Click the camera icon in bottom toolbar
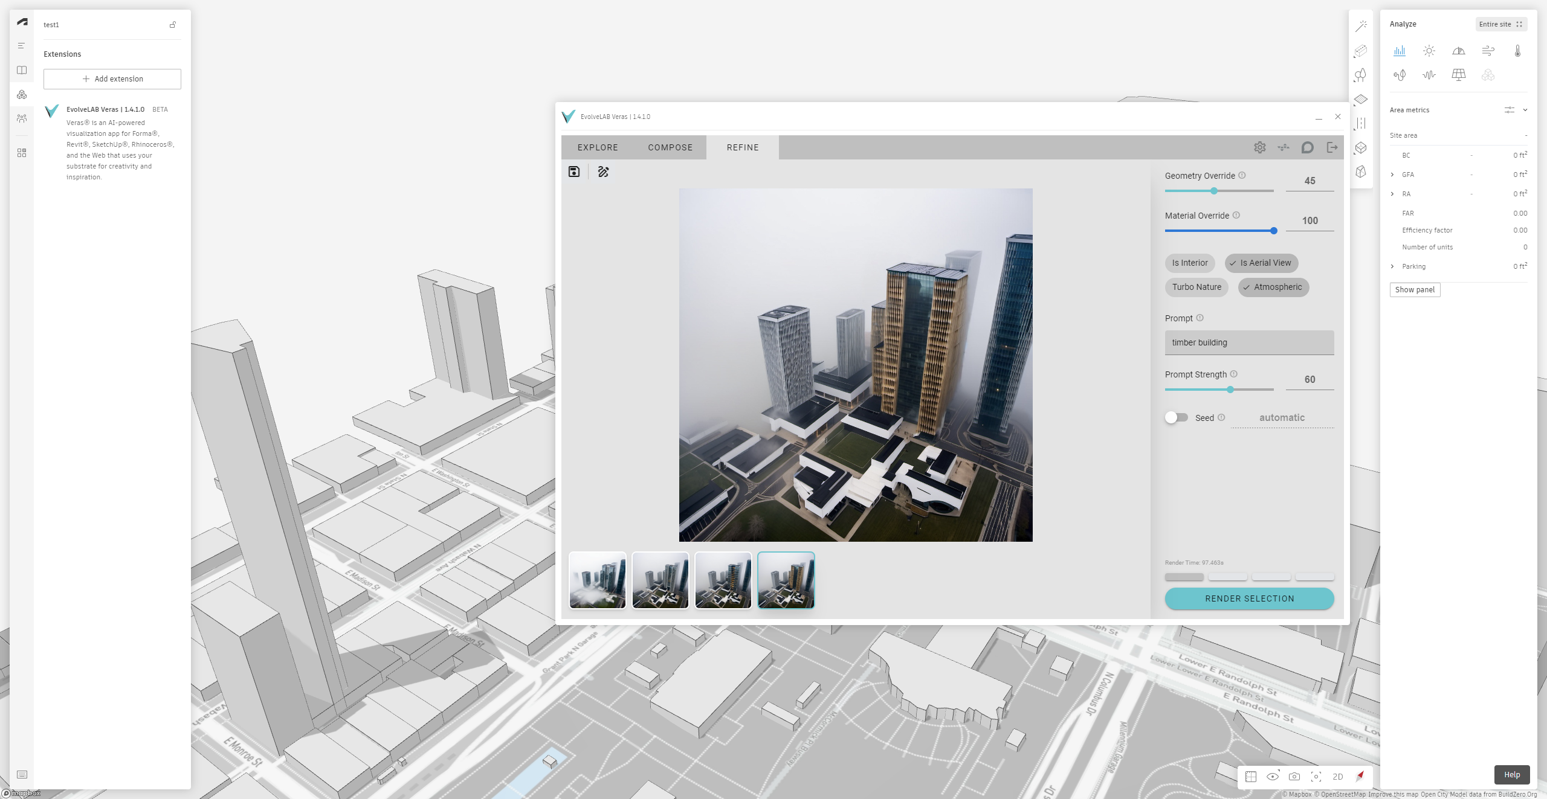Viewport: 1547px width, 799px height. pyautogui.click(x=1294, y=777)
